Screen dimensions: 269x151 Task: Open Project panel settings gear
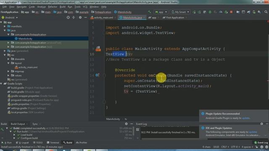coord(80,18)
